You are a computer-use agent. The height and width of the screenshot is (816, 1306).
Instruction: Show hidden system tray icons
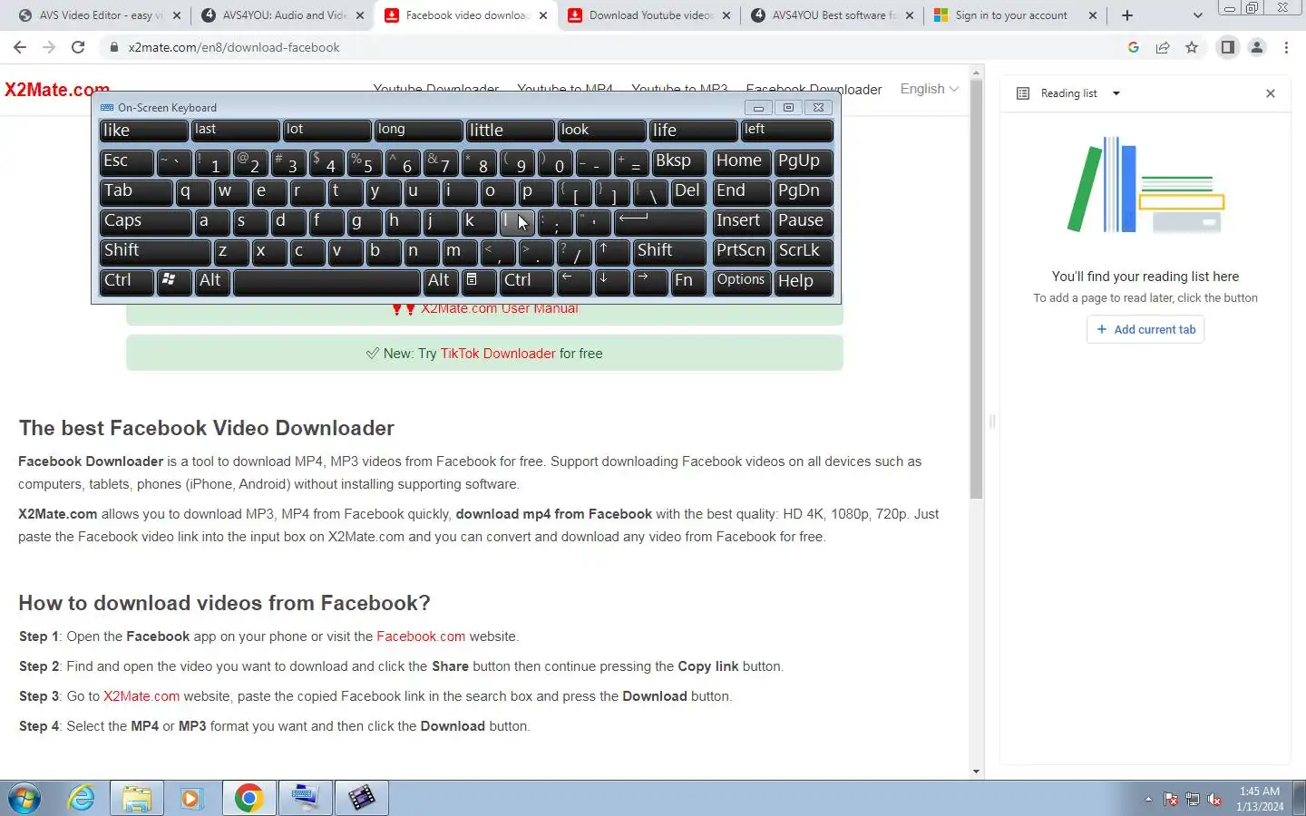(x=1148, y=799)
